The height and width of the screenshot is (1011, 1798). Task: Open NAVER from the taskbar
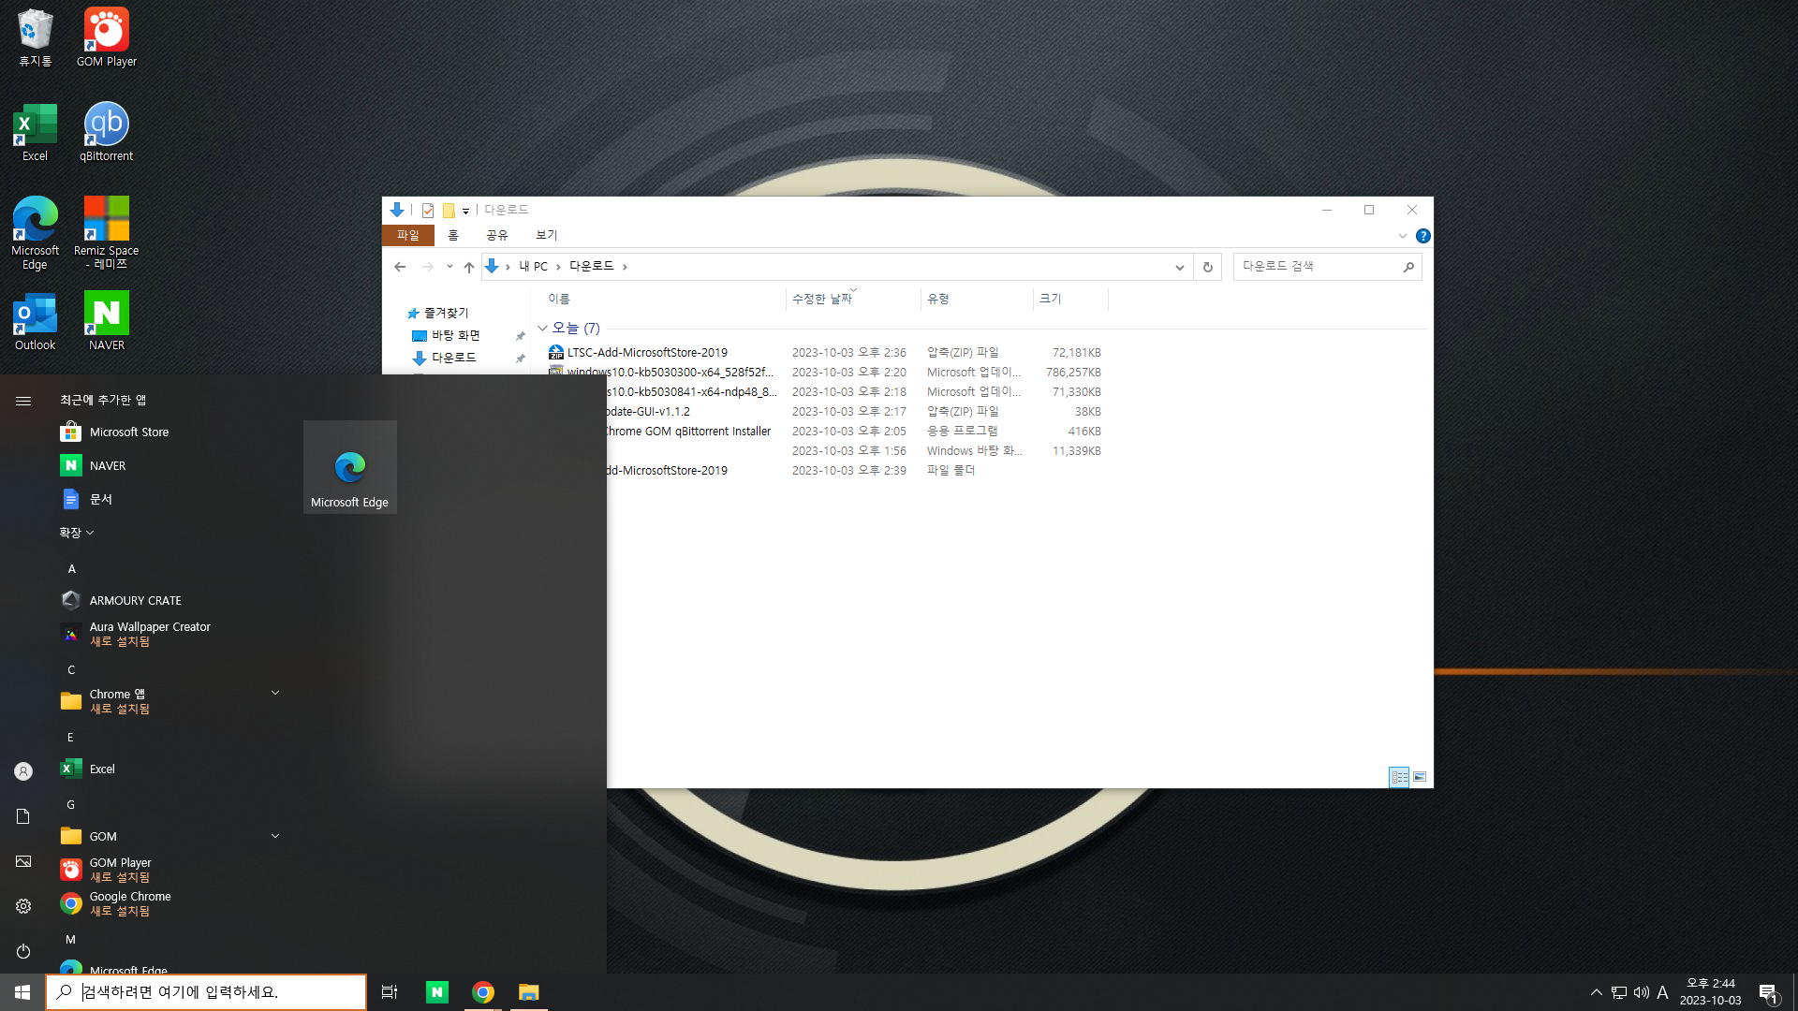pyautogui.click(x=437, y=992)
